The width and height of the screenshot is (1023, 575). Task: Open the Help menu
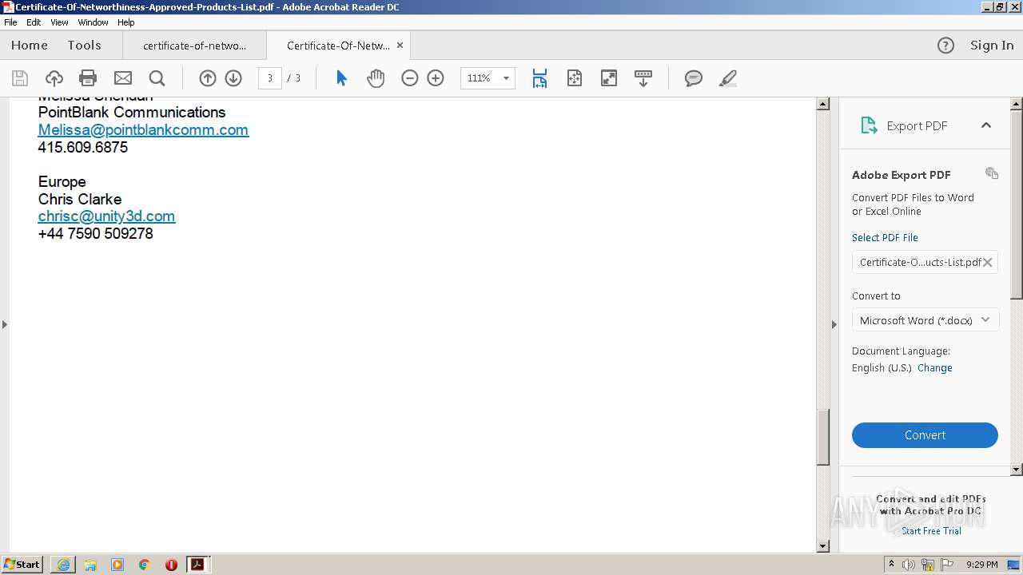126,22
